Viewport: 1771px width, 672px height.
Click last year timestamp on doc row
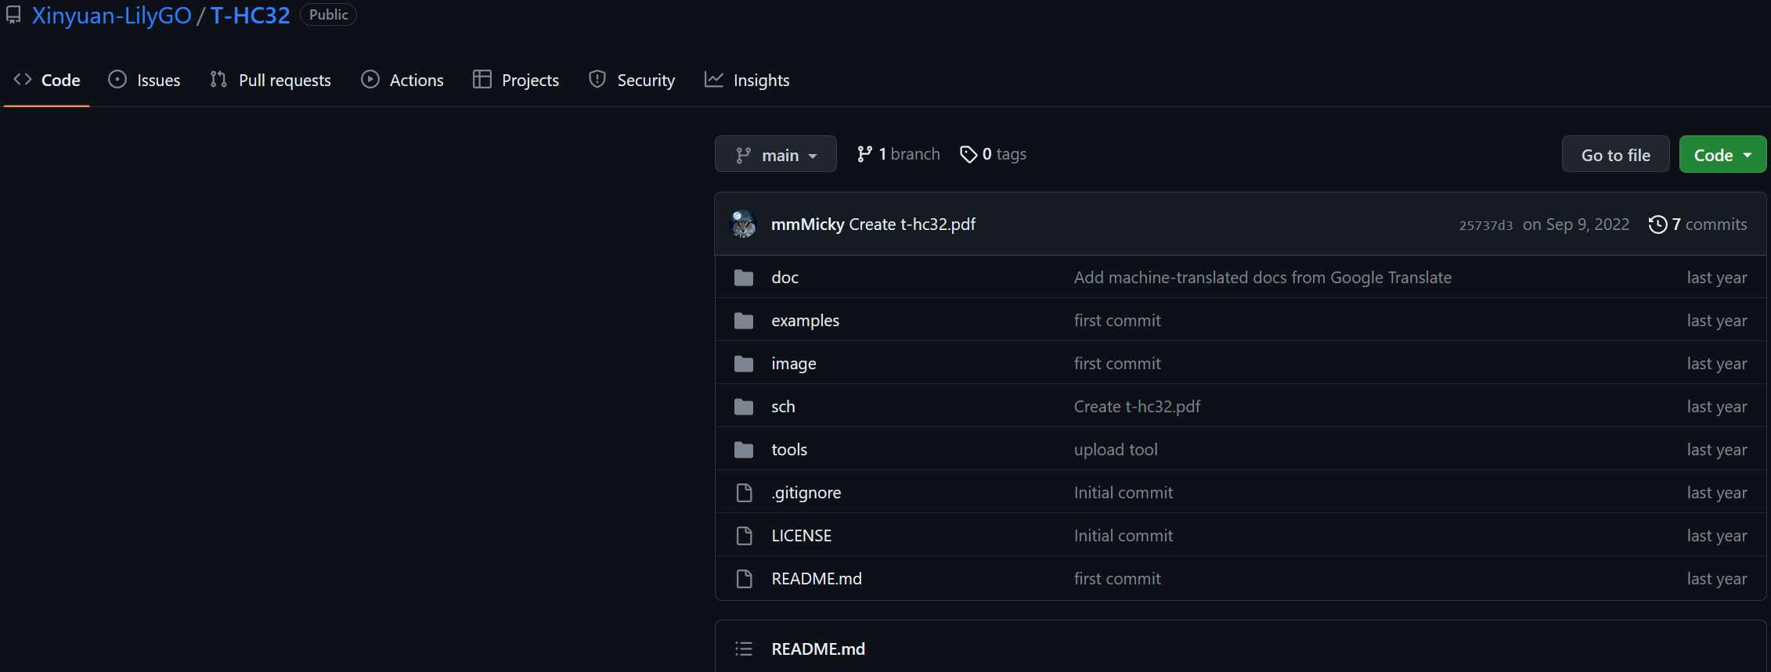pos(1717,278)
